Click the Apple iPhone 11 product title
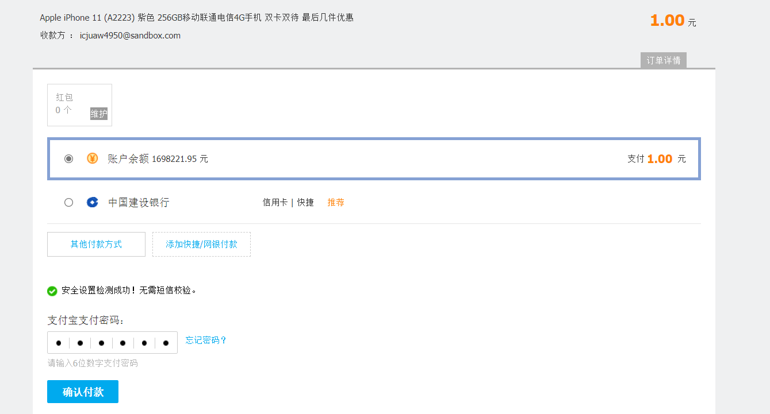Image resolution: width=770 pixels, height=414 pixels. (196, 17)
